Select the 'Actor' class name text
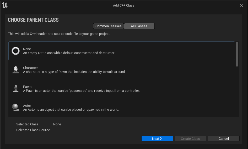Image resolution: width=248 pixels, height=149 pixels. (x=27, y=105)
